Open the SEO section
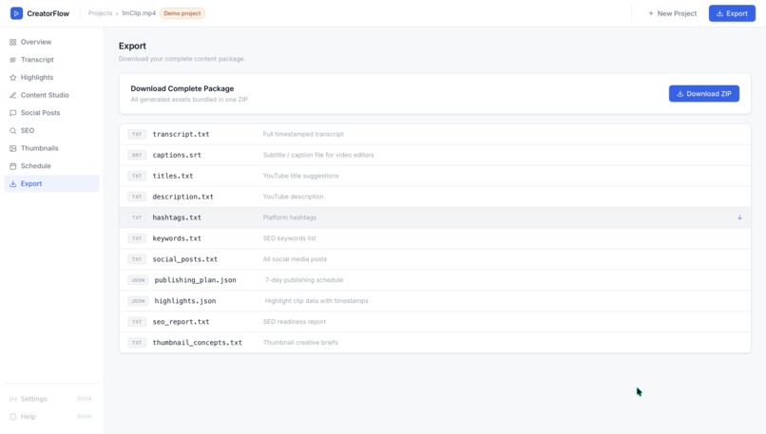This screenshot has height=434, width=766. tap(51, 130)
